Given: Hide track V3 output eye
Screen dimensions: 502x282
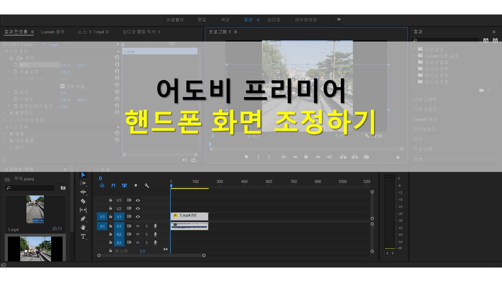Looking at the screenshot, I should [x=138, y=200].
